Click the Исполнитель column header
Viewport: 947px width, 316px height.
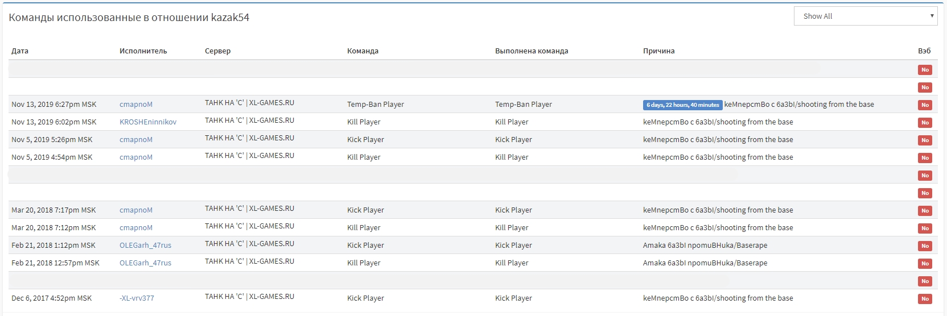143,51
